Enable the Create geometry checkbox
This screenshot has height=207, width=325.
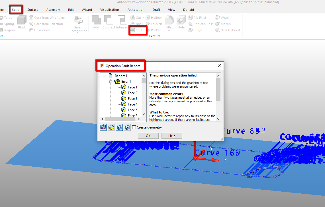pos(133,127)
